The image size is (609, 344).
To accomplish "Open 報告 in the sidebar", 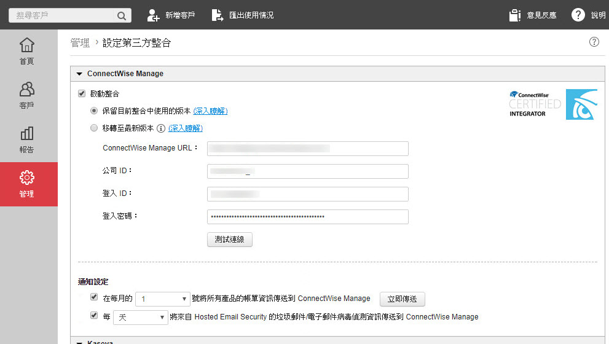I will click(26, 139).
